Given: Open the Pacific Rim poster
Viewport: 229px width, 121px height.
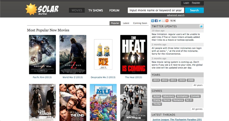Looking at the screenshot, I should (42, 55).
